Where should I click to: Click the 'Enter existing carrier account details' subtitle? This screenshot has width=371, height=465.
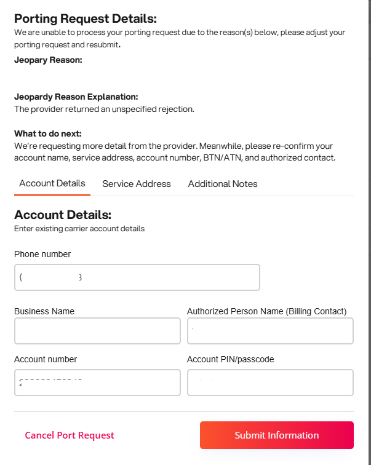pos(79,229)
